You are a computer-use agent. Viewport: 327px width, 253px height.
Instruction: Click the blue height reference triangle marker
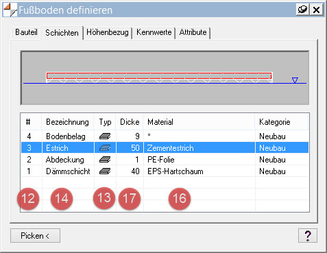(295, 80)
